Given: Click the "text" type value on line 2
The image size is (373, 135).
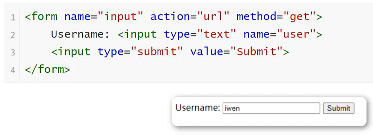Looking at the screenshot, I should (216, 35).
